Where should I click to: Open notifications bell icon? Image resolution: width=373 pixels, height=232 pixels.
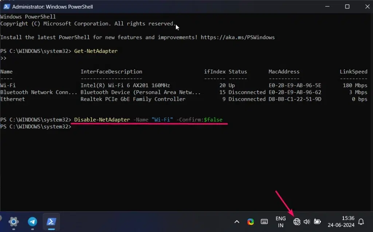[361, 222]
